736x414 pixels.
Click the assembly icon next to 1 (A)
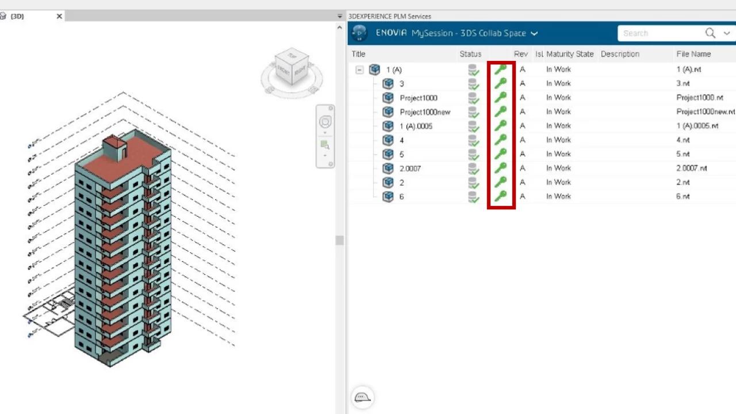(x=374, y=70)
